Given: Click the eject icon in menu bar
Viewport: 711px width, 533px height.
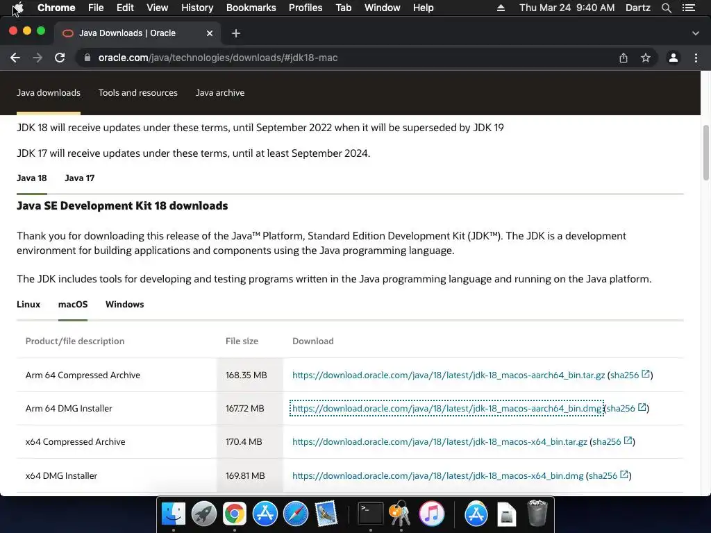Looking at the screenshot, I should click(501, 8).
